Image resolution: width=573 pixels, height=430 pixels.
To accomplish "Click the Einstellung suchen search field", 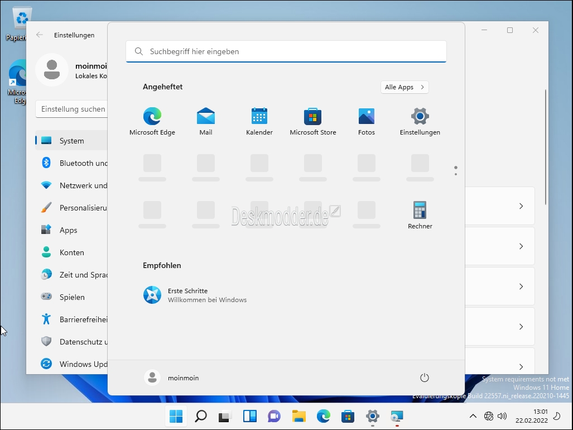I will [71, 109].
